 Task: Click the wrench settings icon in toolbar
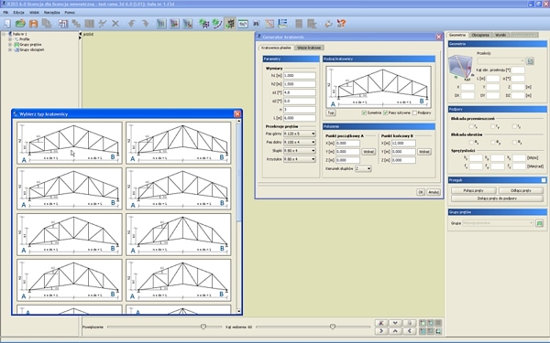click(328, 24)
